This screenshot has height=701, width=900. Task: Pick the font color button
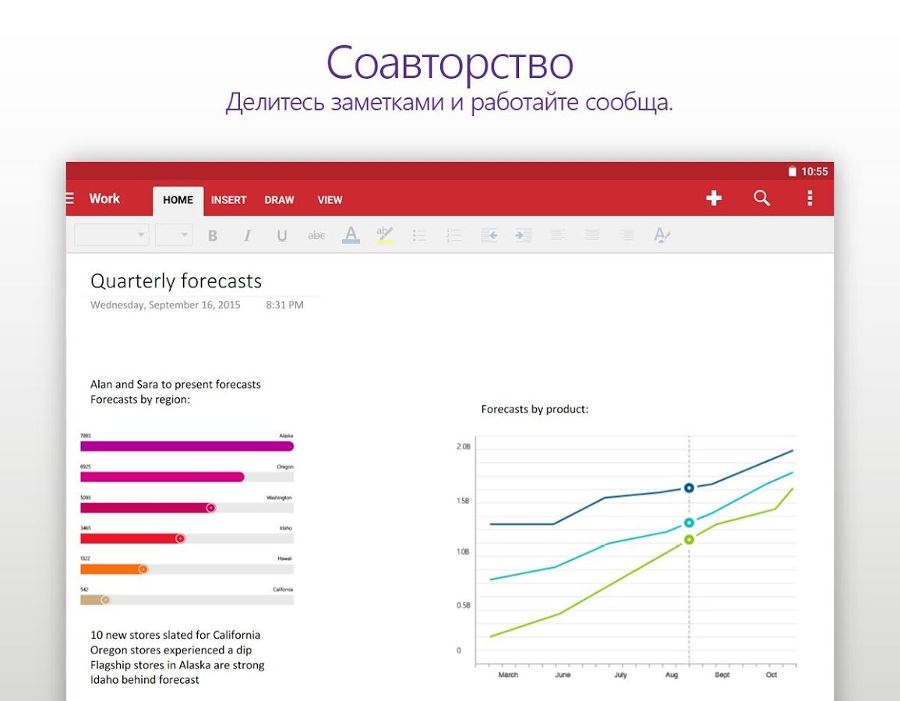click(351, 234)
